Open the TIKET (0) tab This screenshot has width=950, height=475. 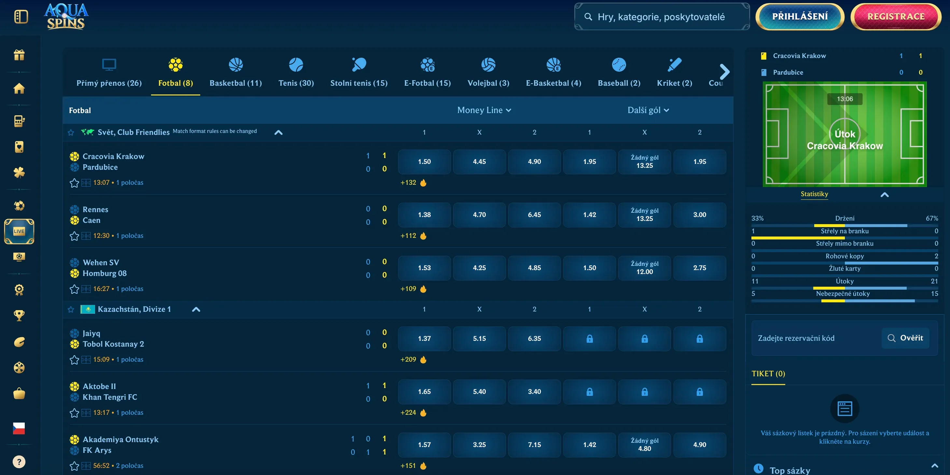pos(768,374)
